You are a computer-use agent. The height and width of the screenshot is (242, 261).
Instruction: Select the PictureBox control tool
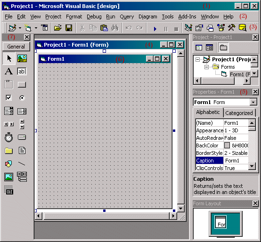click(22, 58)
